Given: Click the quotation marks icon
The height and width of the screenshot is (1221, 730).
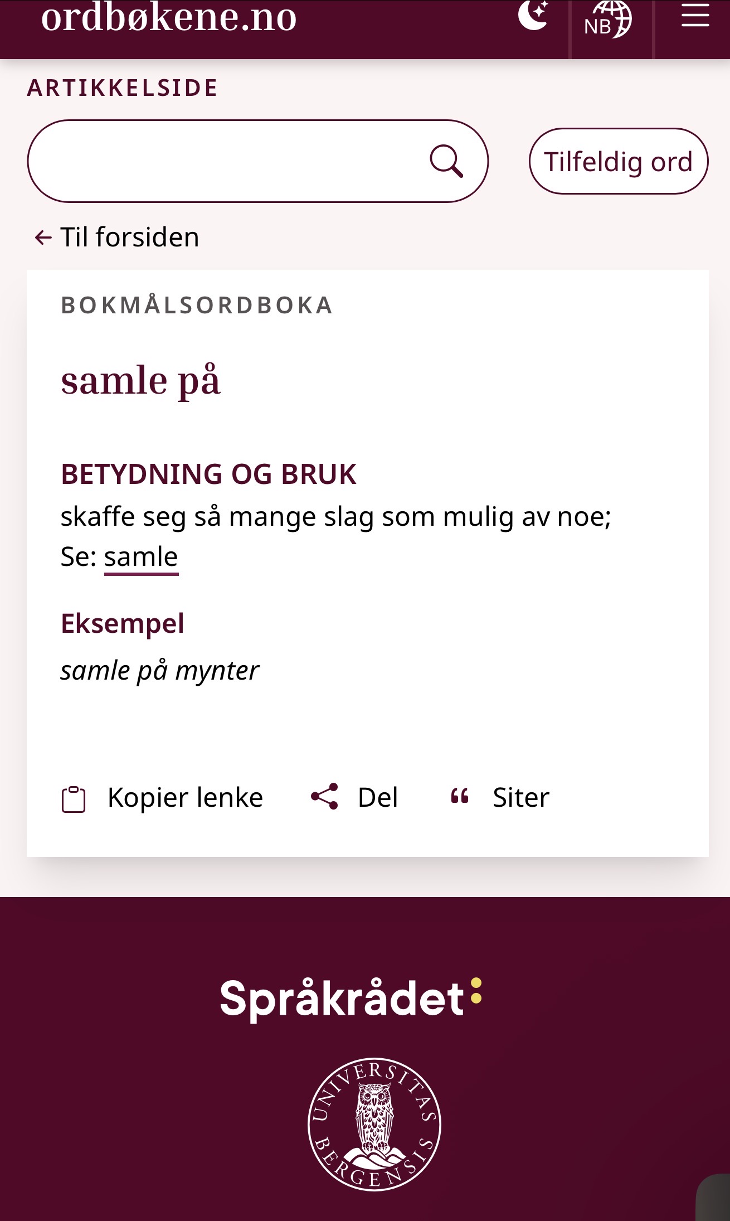Looking at the screenshot, I should tap(460, 796).
